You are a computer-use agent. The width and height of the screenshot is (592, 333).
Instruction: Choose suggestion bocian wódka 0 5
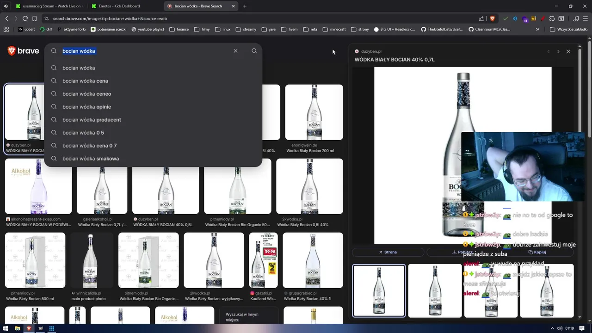pos(153,133)
